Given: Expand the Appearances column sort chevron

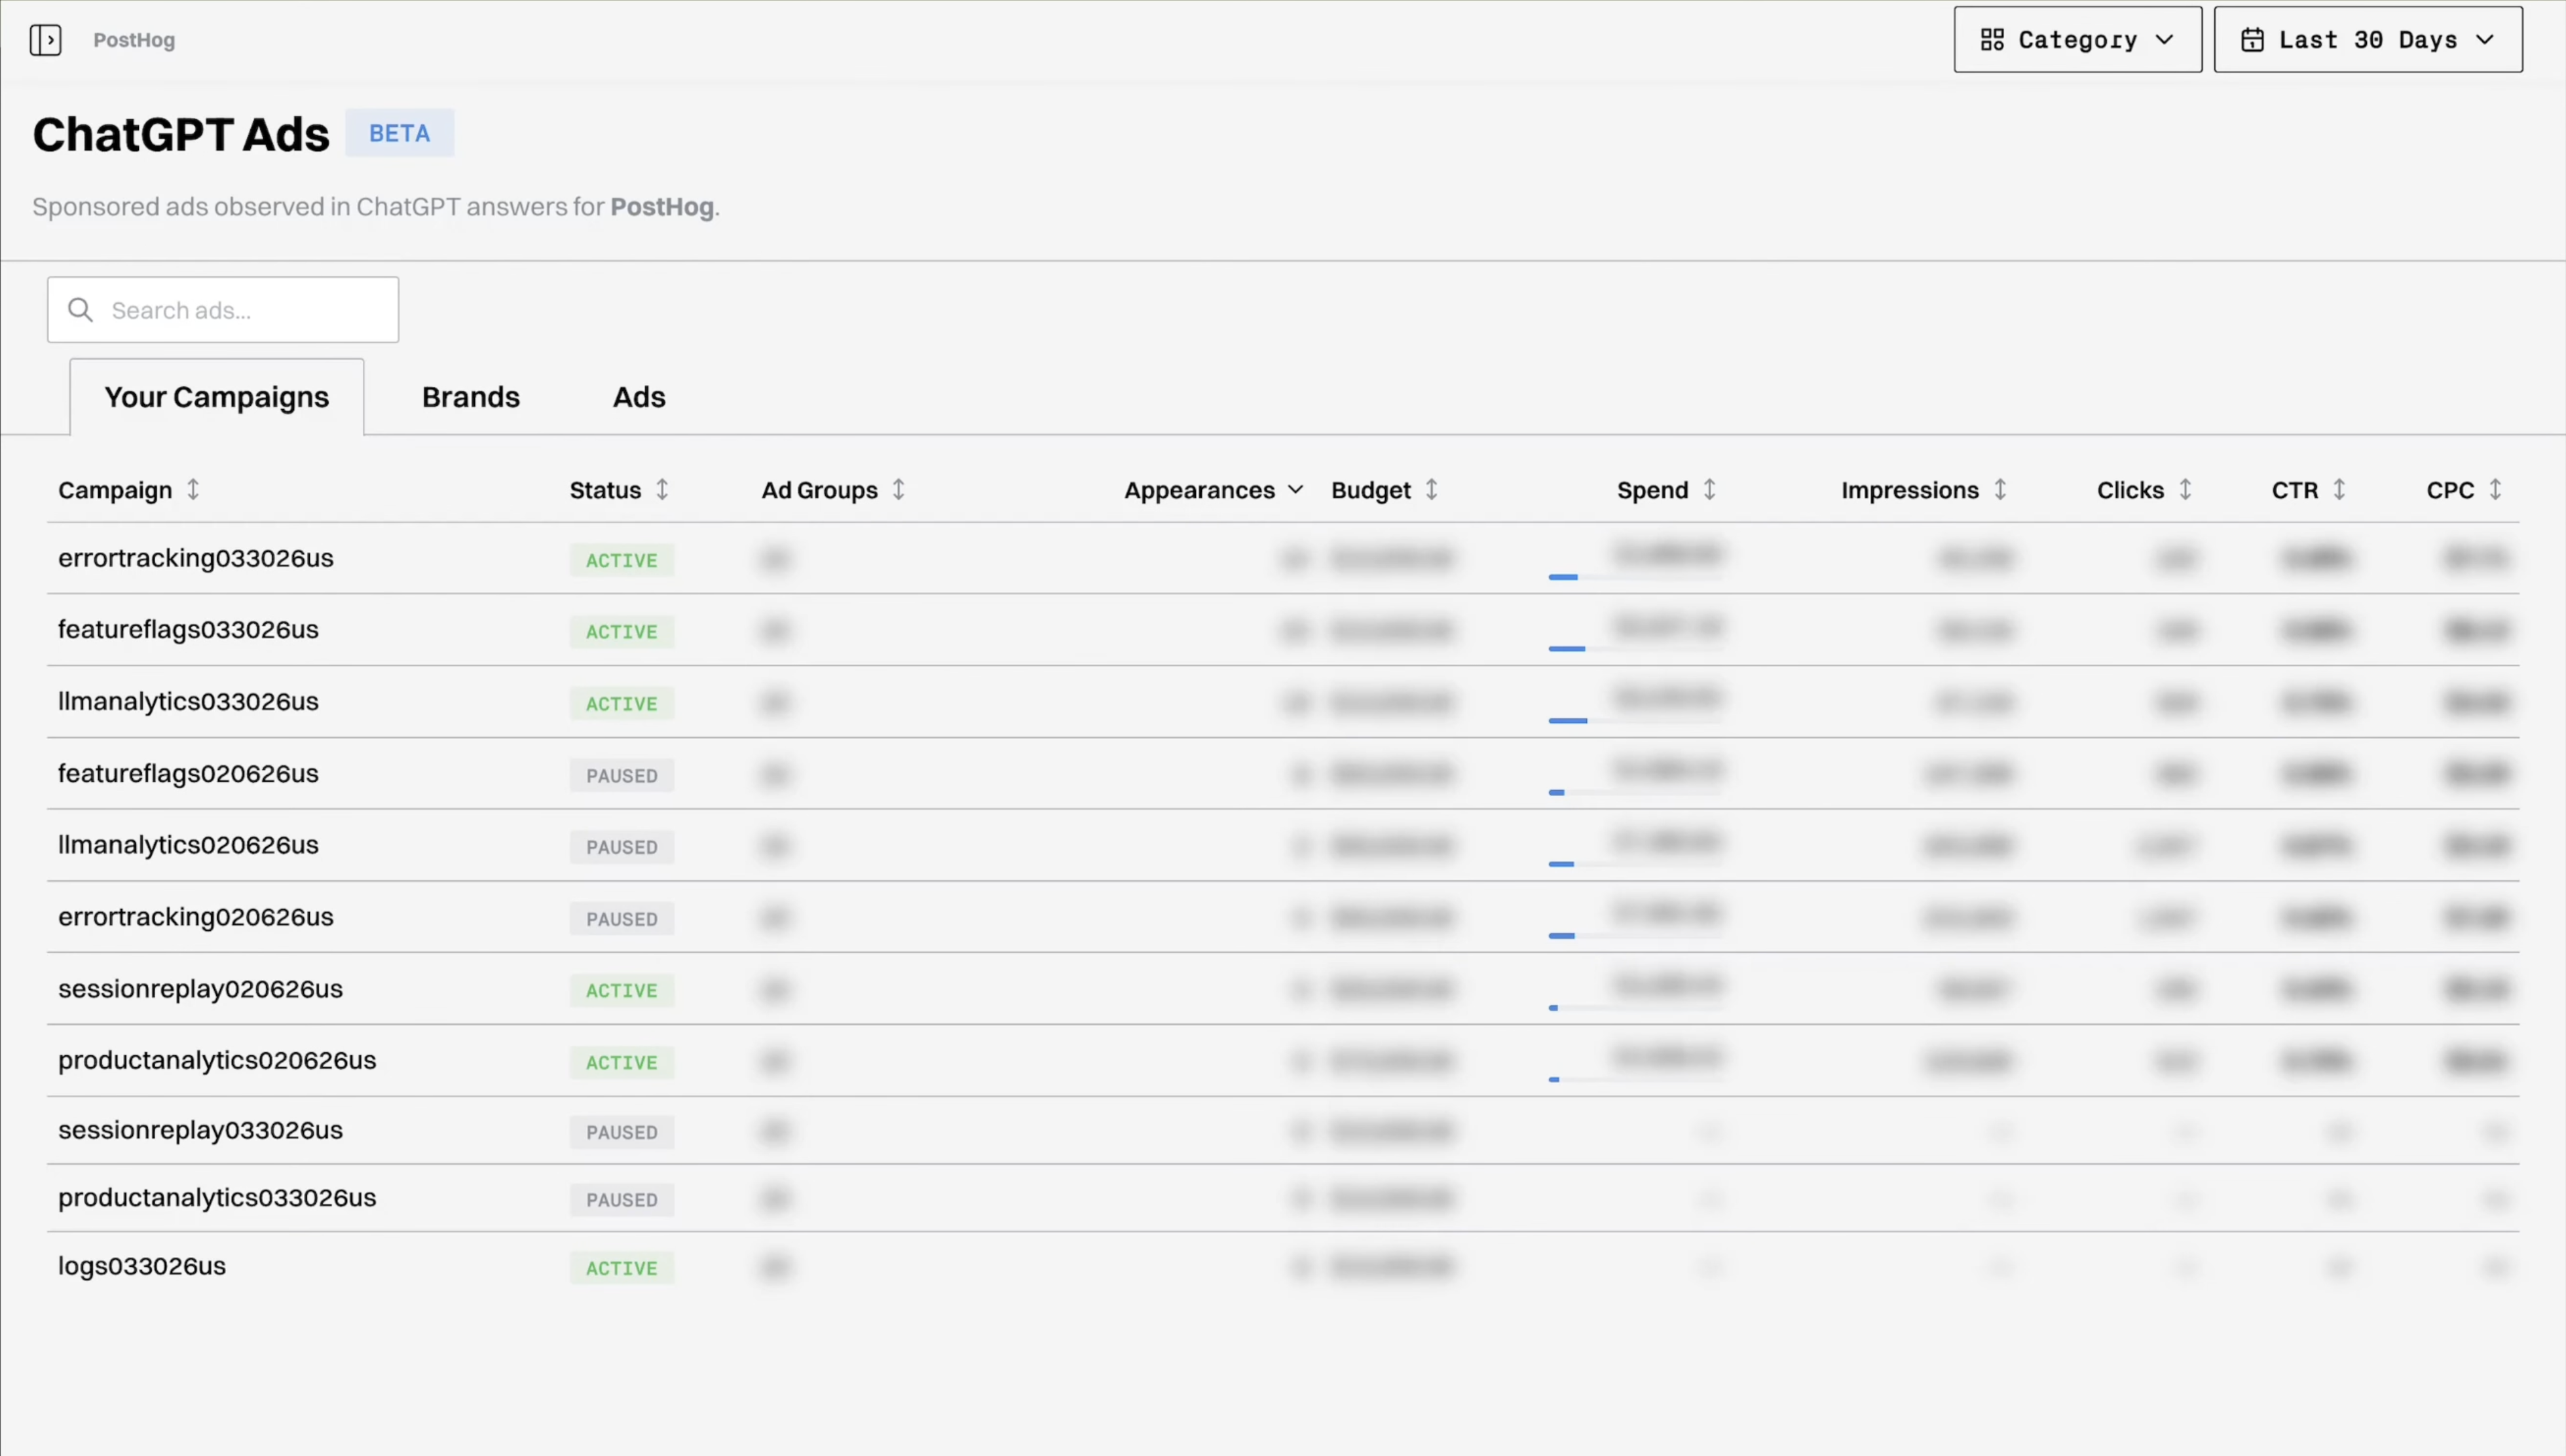Looking at the screenshot, I should (1295, 489).
